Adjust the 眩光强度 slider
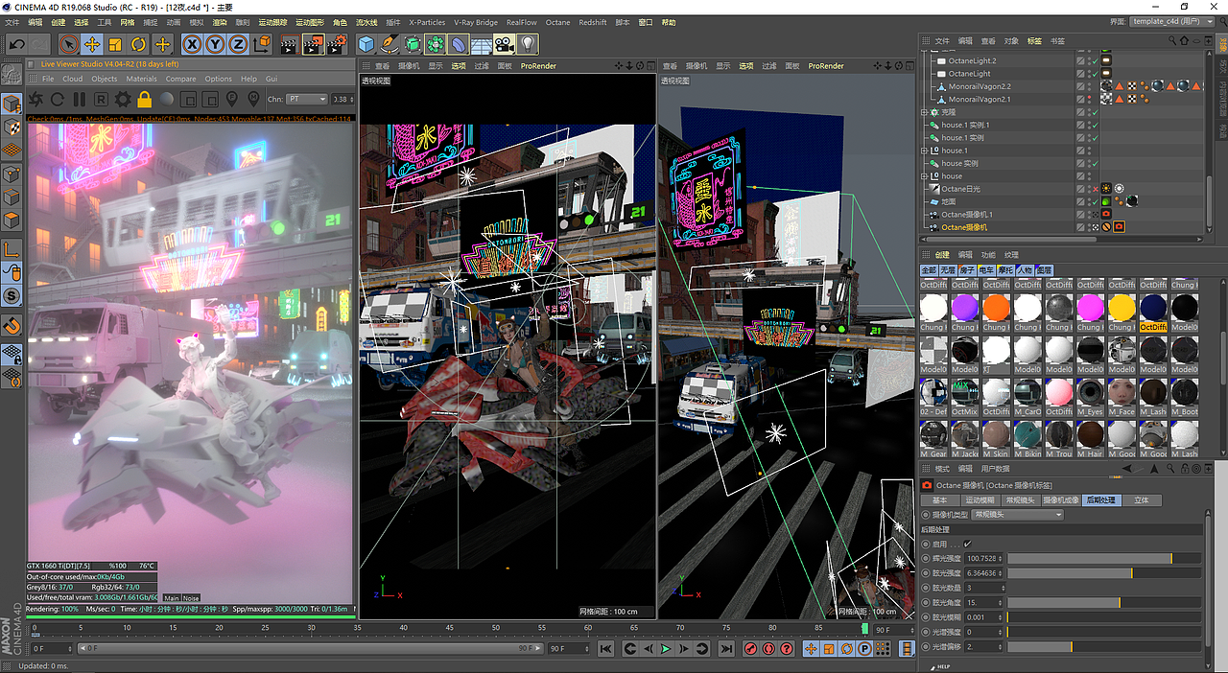This screenshot has width=1228, height=673. point(1102,573)
